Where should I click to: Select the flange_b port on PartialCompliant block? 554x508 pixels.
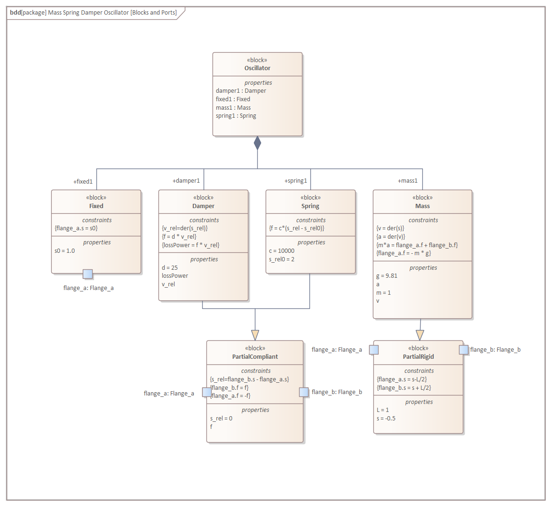[x=304, y=392]
